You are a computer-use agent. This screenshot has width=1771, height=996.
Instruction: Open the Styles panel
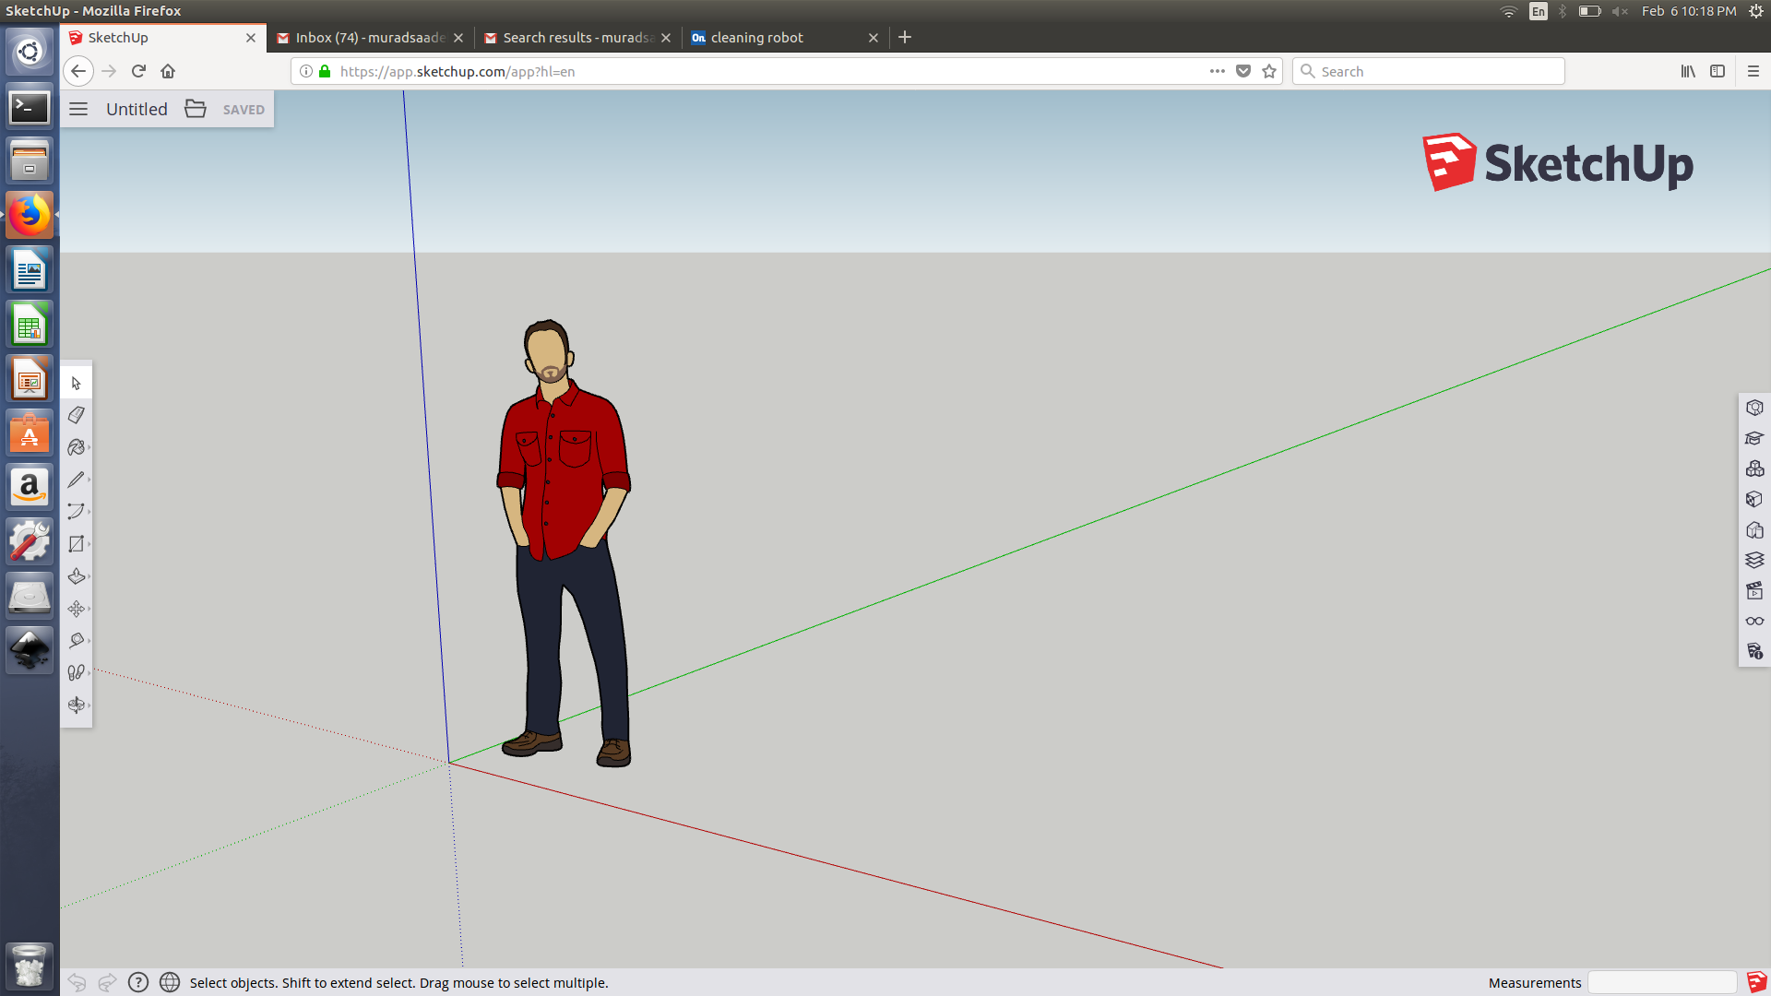click(1754, 529)
